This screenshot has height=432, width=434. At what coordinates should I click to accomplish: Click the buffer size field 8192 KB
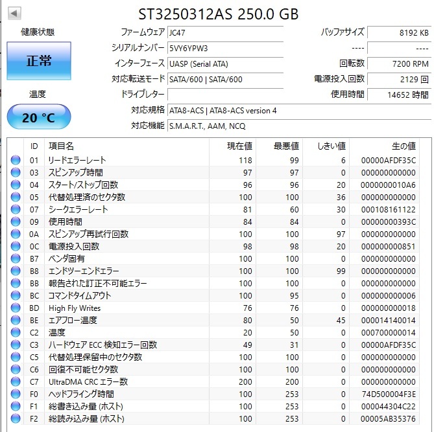[x=400, y=32]
